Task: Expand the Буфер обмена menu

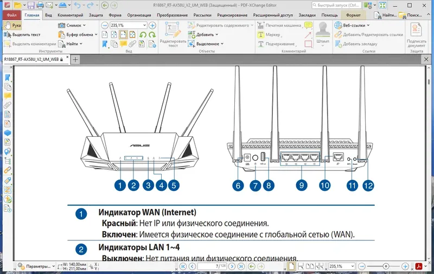Action: pyautogui.click(x=78, y=35)
